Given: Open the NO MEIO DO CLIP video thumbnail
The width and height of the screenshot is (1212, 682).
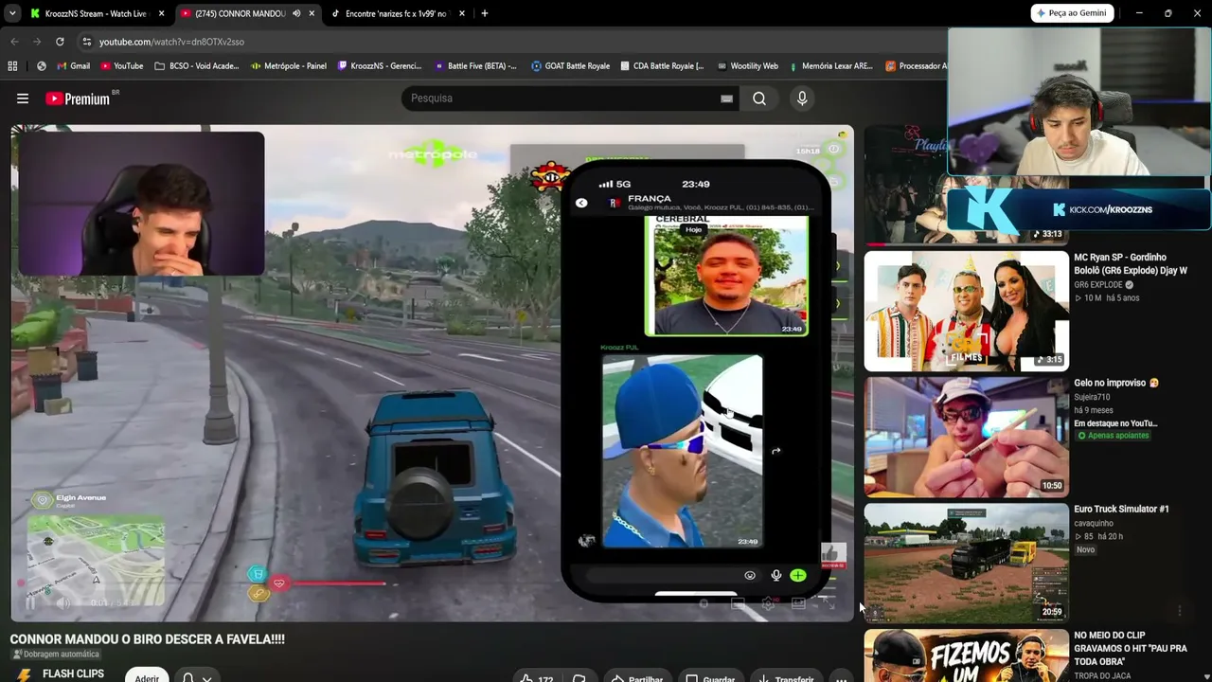Looking at the screenshot, I should coord(966,655).
